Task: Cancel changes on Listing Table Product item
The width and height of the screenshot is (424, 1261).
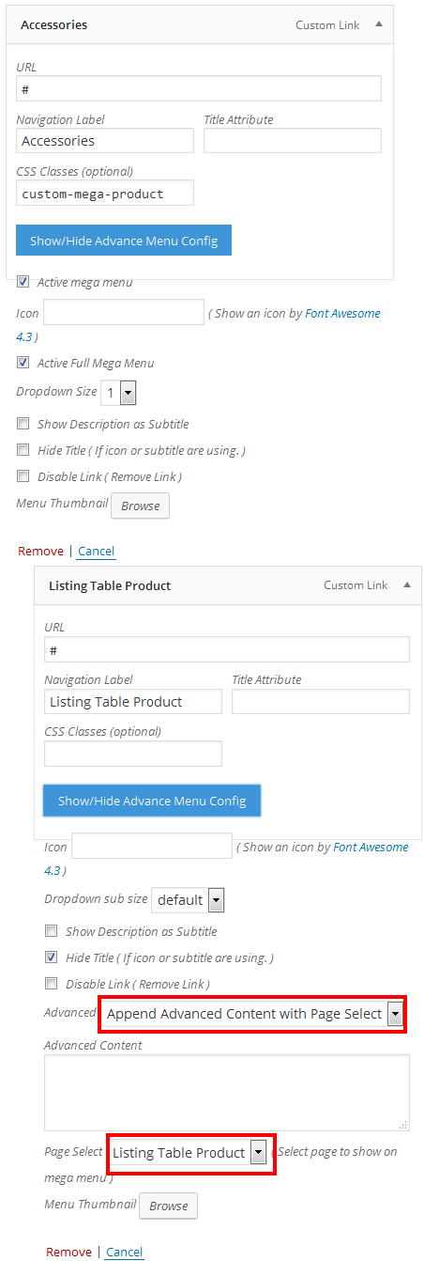Action: [x=125, y=1252]
